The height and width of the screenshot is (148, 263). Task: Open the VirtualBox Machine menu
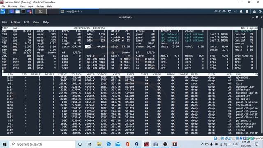click(x=12, y=7)
